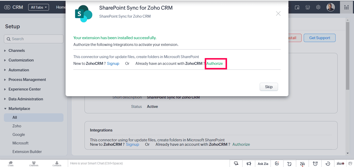Open the user profile avatar
Image resolution: width=354 pixels, height=167 pixels.
click(330, 7)
